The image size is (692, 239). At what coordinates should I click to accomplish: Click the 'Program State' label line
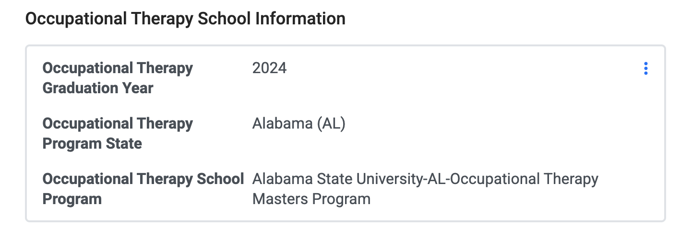pos(92,143)
